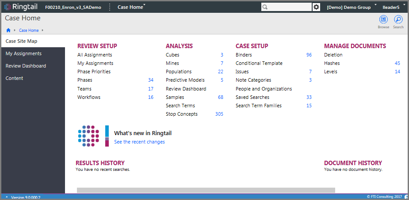This screenshot has width=409, height=200.
Task: Click the Levels count 14
Action: [x=398, y=72]
